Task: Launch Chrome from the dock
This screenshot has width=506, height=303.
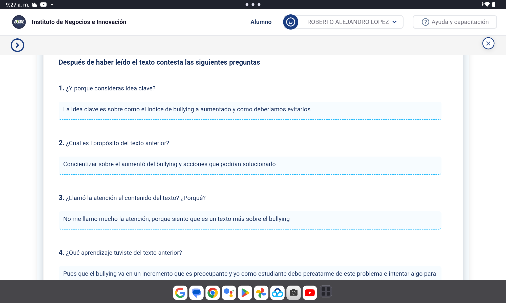Action: pyautogui.click(x=213, y=293)
